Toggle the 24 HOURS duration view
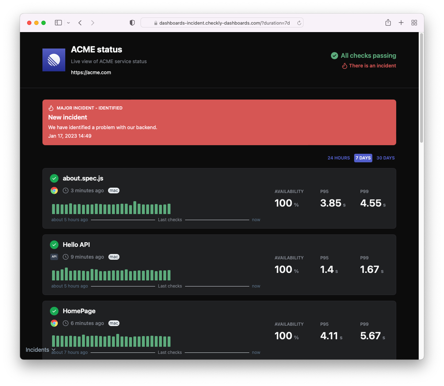 (338, 158)
